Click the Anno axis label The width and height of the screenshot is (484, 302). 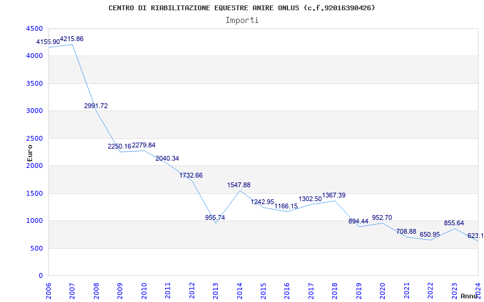(x=469, y=296)
